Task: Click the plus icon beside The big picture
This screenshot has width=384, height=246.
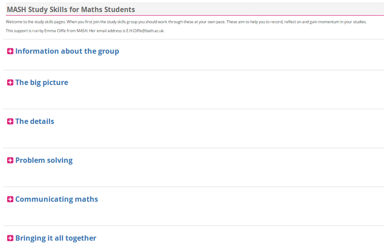Action: coord(10,83)
